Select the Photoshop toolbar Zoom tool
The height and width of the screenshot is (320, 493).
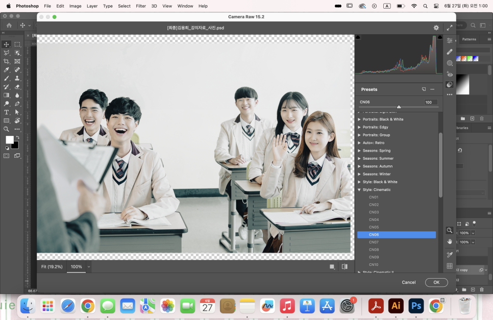pyautogui.click(x=6, y=129)
